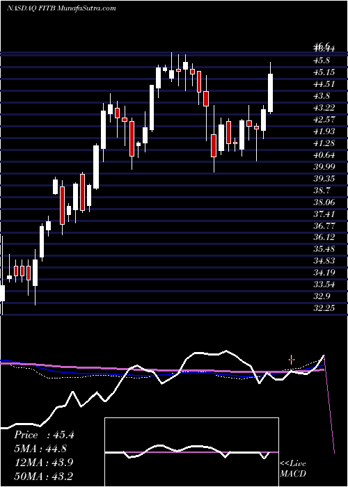
Task: Click the 43.22 price axis label
Action: point(324,107)
